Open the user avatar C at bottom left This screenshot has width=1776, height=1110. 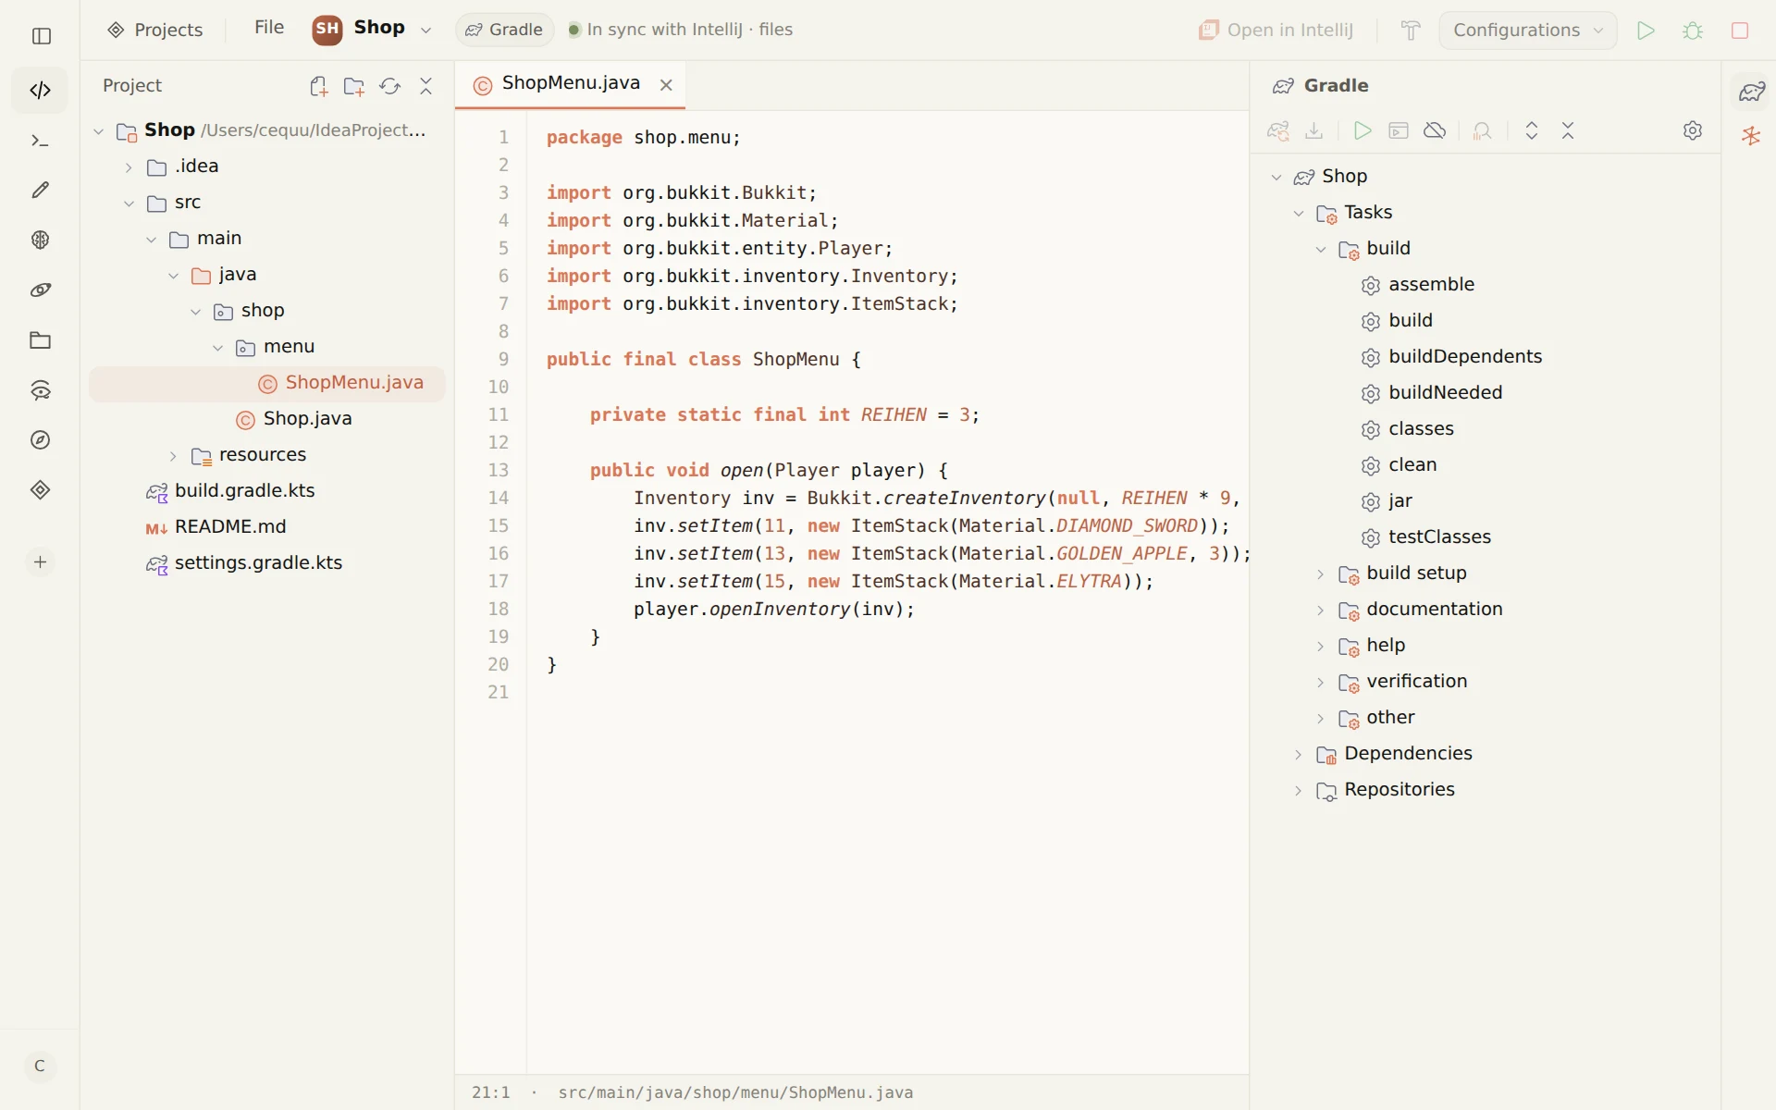(x=40, y=1066)
